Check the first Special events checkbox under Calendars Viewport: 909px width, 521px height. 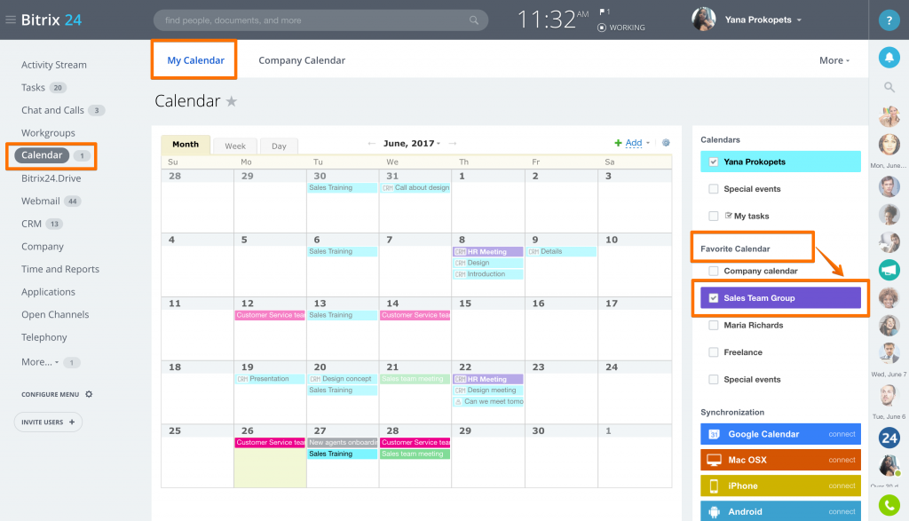[x=714, y=189]
